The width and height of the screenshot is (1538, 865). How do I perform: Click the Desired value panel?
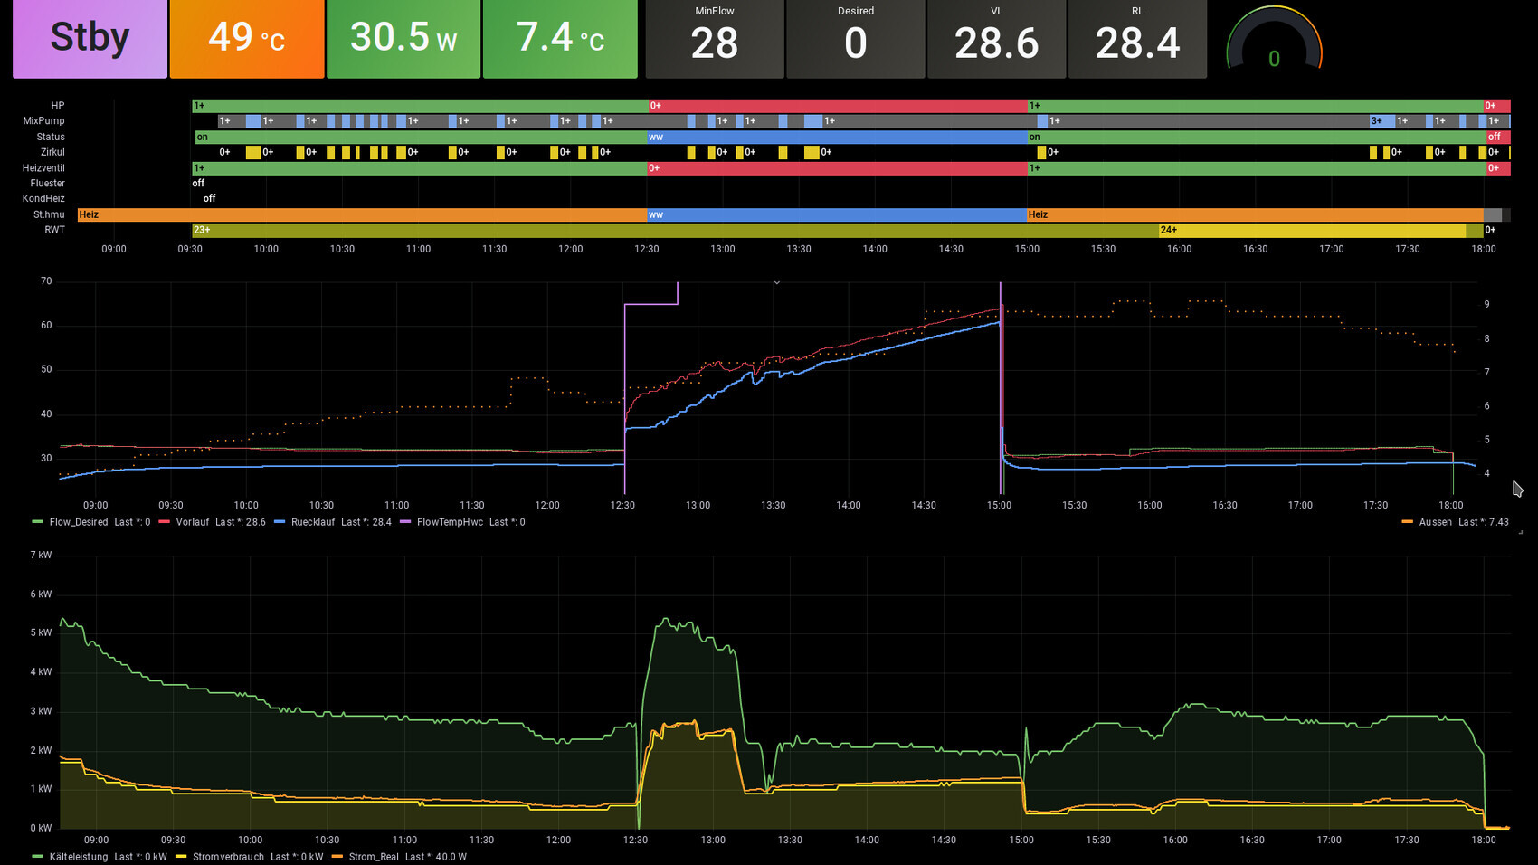[855, 39]
